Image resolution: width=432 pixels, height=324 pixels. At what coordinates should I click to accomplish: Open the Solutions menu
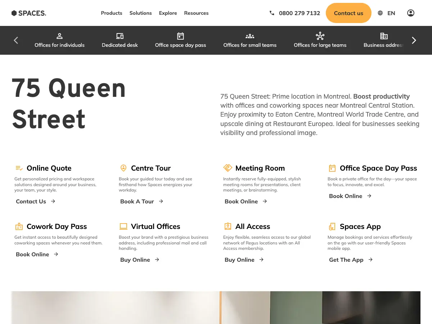141,13
